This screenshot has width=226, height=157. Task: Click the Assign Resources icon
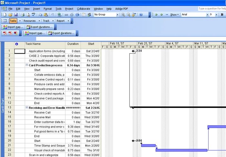click(89, 15)
